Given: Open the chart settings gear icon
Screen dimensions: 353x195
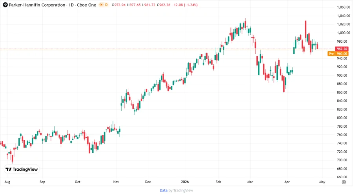Looking at the screenshot, I should pyautogui.click(x=344, y=182).
